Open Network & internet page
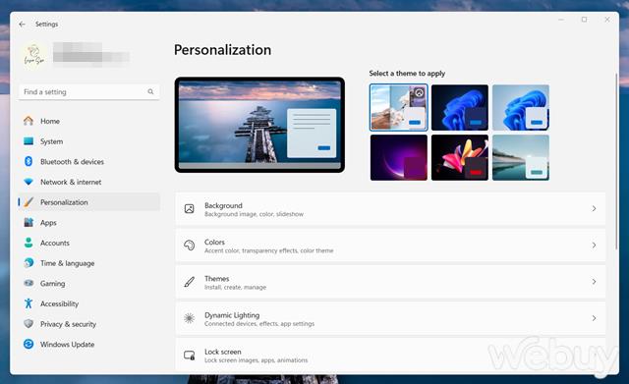Viewport: 629px width, 384px height. pos(89,182)
